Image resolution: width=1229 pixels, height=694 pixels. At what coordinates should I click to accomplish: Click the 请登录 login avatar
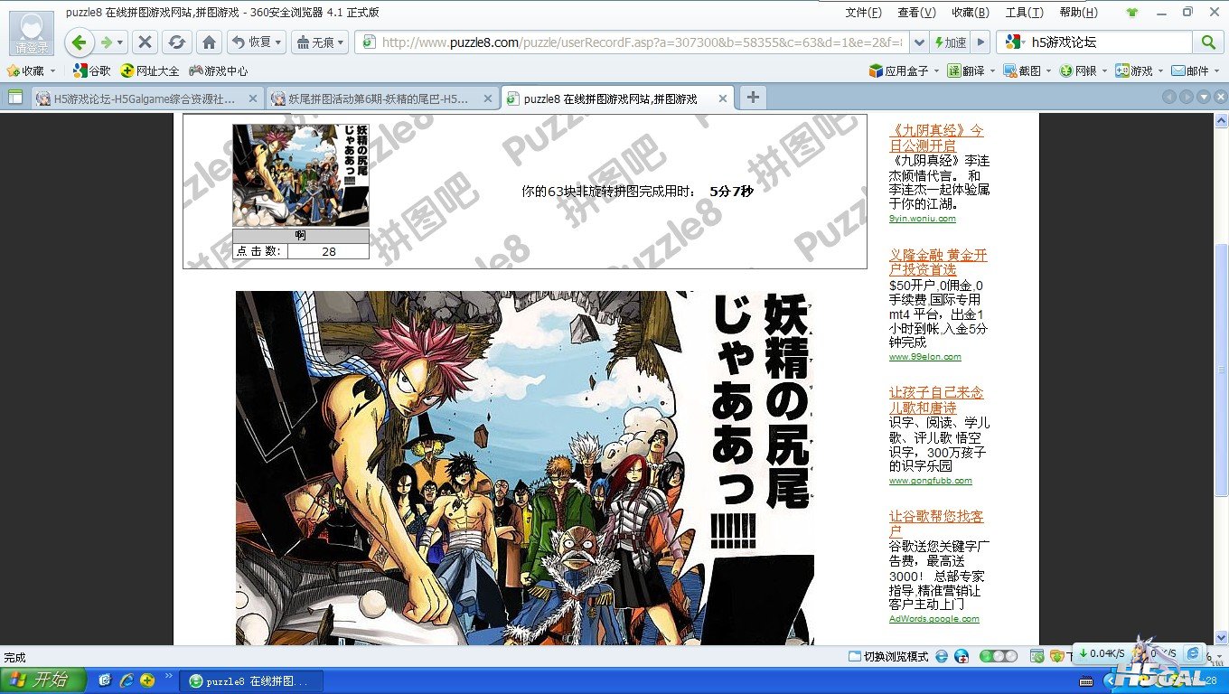pos(32,33)
